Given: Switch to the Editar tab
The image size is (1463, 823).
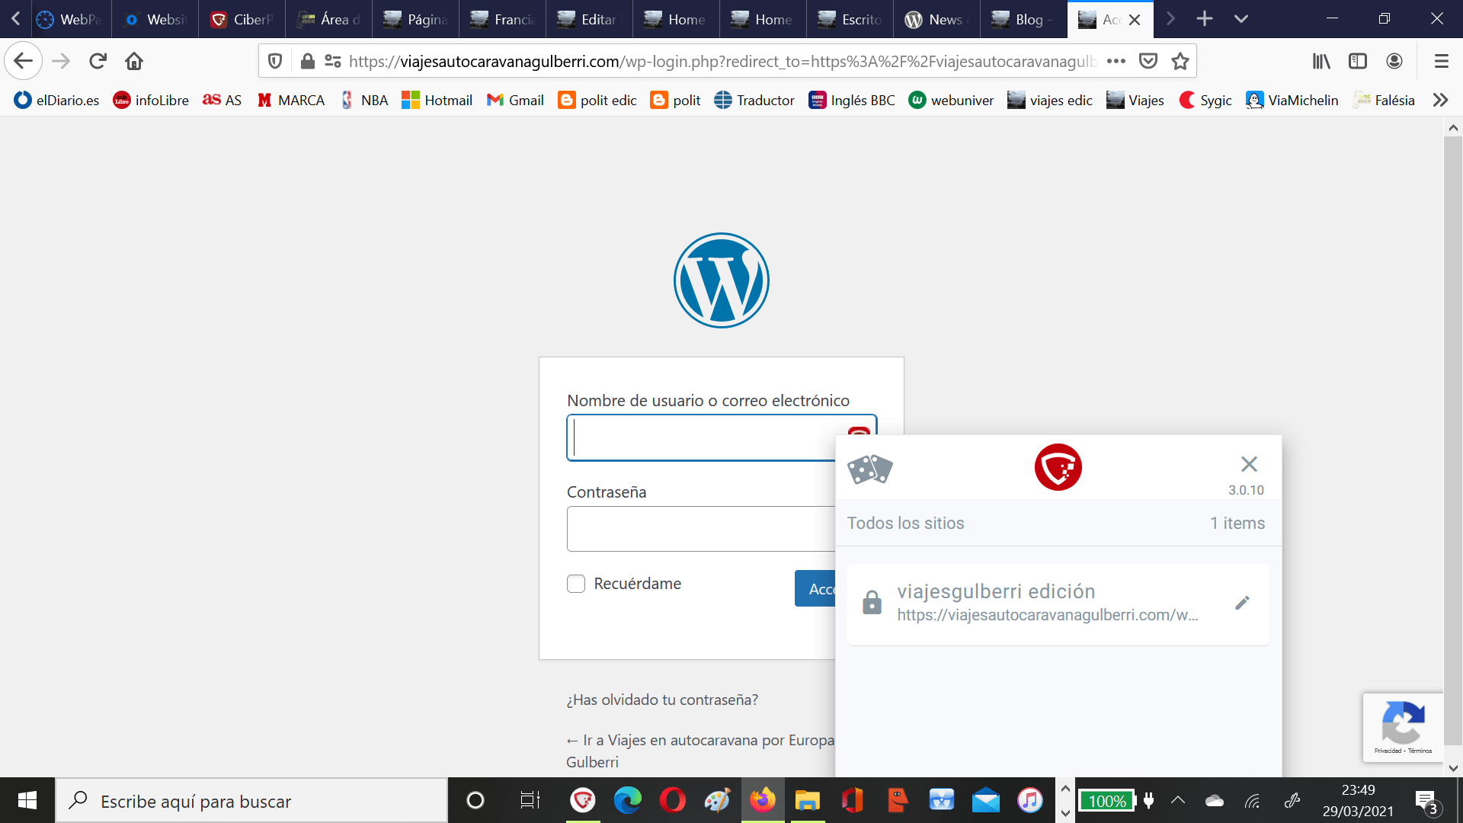Looking at the screenshot, I should (x=590, y=19).
